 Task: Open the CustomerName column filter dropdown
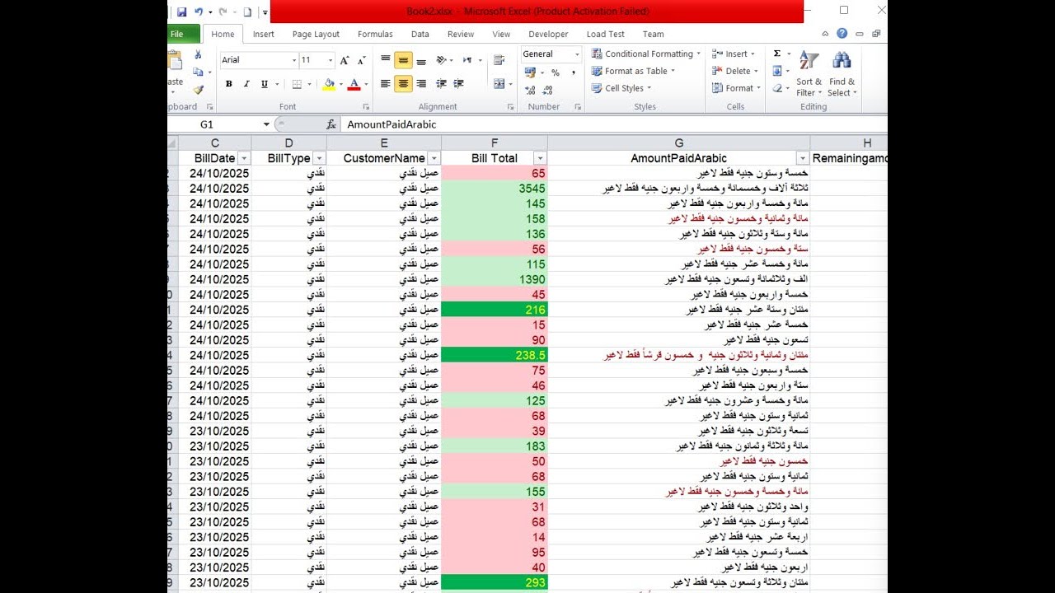click(x=434, y=158)
